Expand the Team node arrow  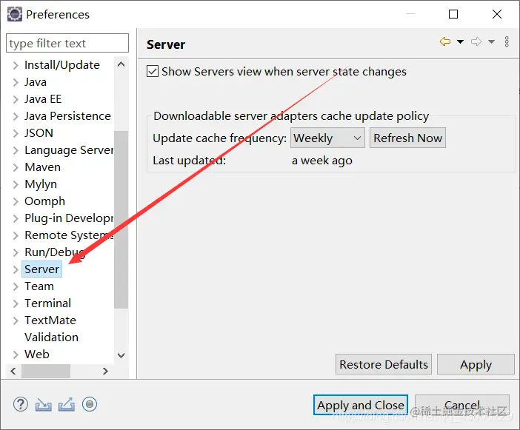point(16,286)
